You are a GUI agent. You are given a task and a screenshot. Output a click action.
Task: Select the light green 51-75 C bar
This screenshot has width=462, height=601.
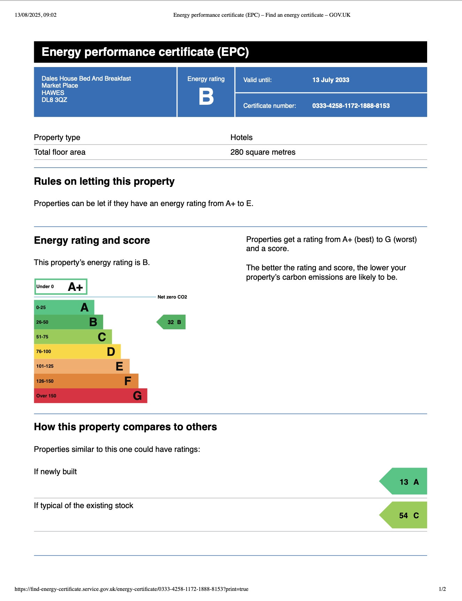[73, 337]
